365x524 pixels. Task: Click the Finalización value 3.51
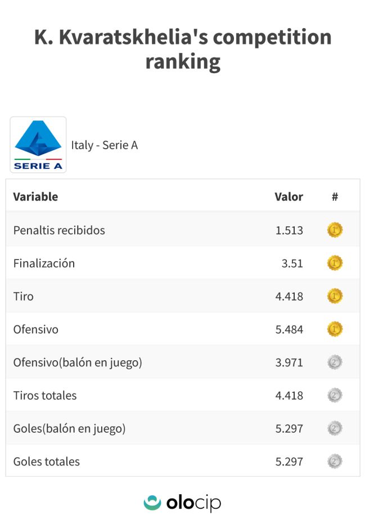pyautogui.click(x=292, y=263)
